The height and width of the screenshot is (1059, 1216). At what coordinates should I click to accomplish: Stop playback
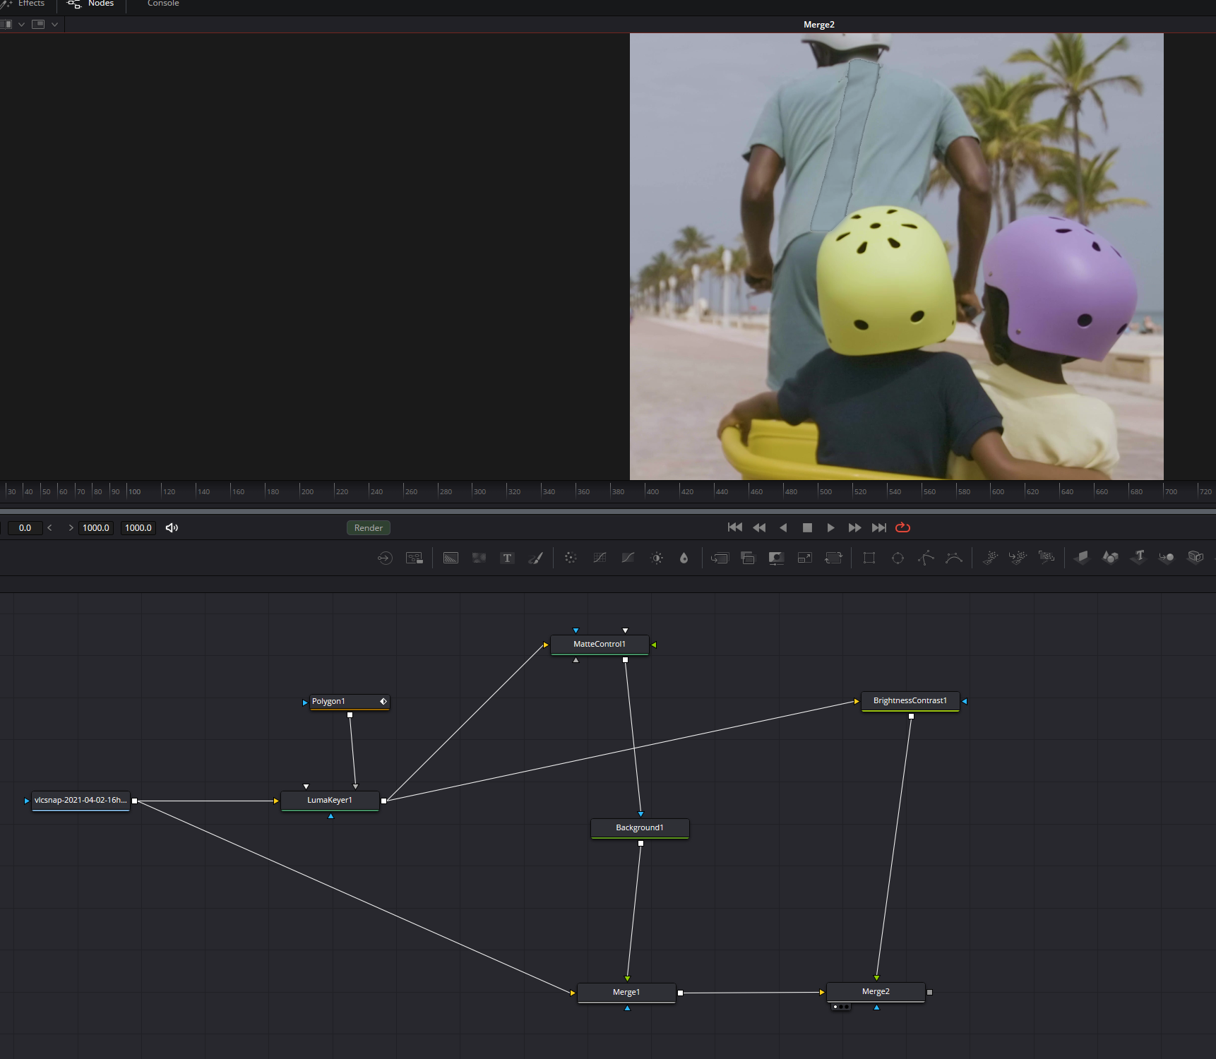coord(807,527)
